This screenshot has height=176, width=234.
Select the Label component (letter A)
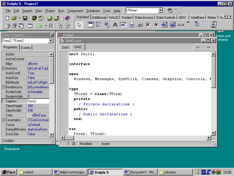click(115, 25)
